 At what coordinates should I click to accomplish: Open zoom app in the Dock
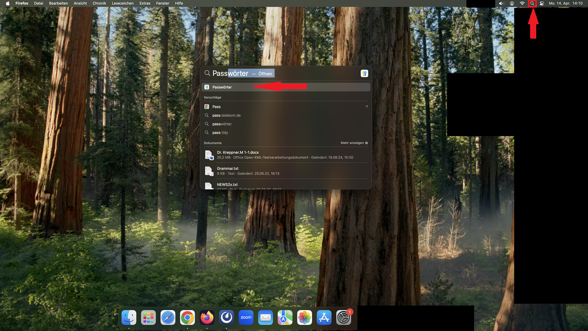click(246, 318)
